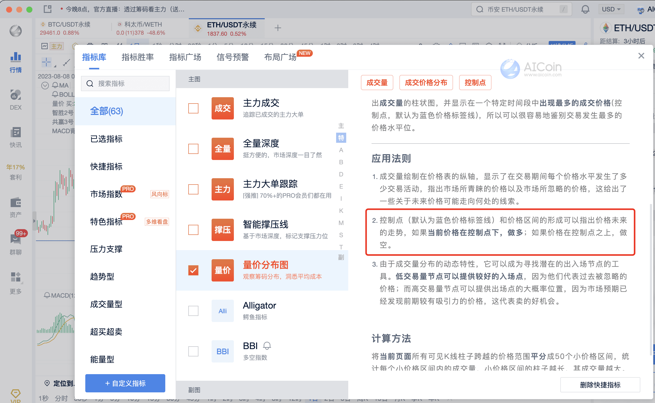Image resolution: width=655 pixels, height=403 pixels.
Task: Click the 成交 orange indicator icon
Action: (222, 108)
